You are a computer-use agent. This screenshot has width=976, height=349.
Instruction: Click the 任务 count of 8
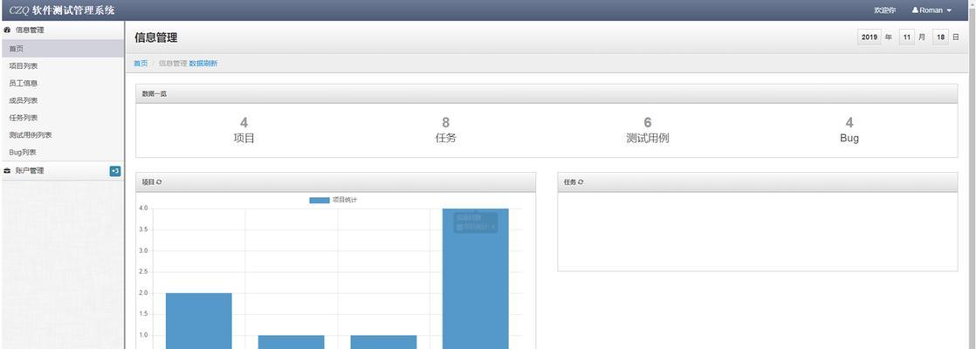446,123
